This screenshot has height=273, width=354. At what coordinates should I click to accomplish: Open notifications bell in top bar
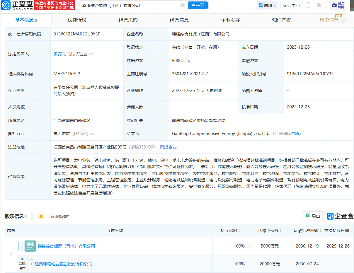(x=319, y=5)
